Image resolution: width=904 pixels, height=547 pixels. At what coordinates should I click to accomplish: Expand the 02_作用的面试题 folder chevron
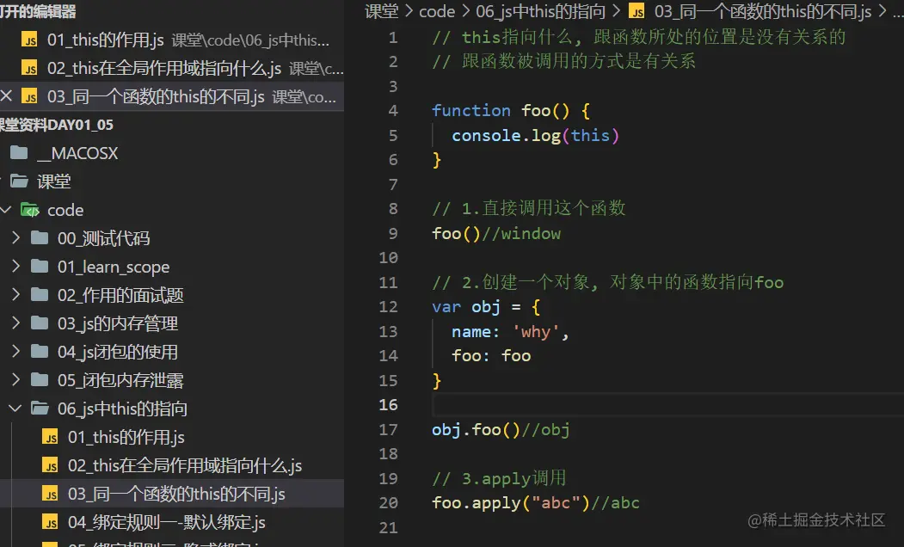(x=16, y=294)
